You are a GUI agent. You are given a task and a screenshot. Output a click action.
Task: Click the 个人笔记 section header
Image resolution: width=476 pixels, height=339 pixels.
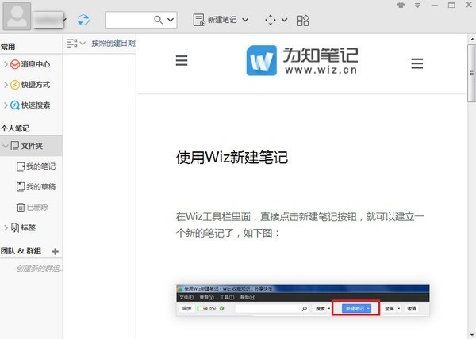coord(15,128)
